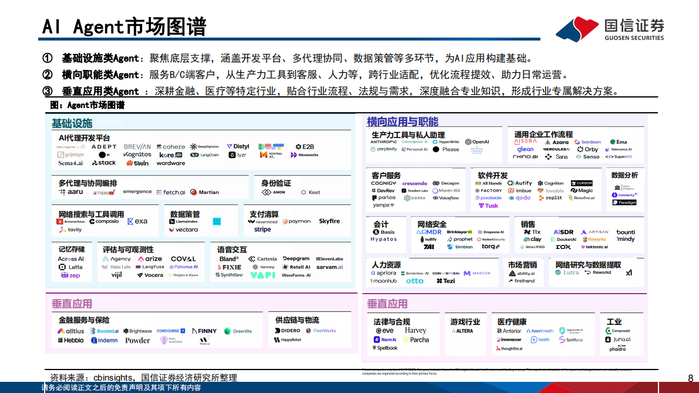Click the '供应链与物流' category label
The height and width of the screenshot is (393, 699).
[x=297, y=320]
